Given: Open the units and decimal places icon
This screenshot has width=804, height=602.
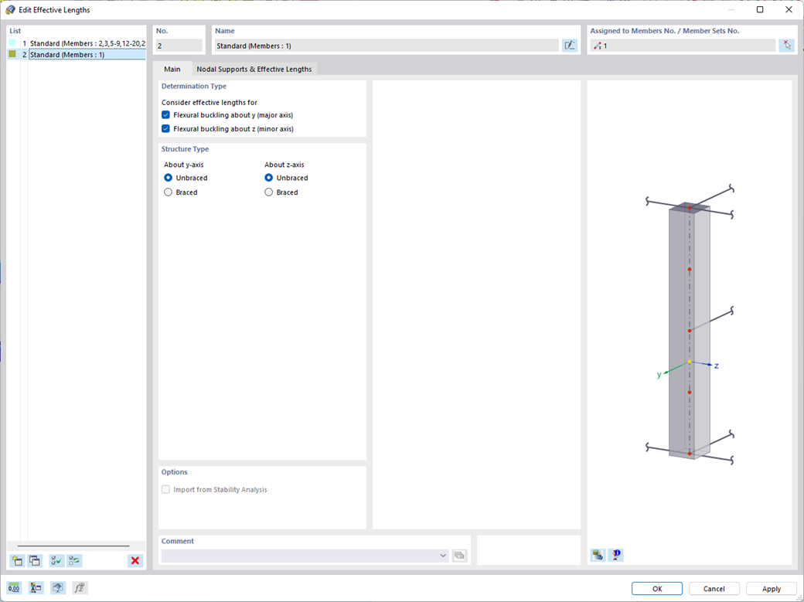Looking at the screenshot, I should point(35,587).
